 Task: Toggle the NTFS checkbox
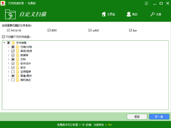point(49,30)
